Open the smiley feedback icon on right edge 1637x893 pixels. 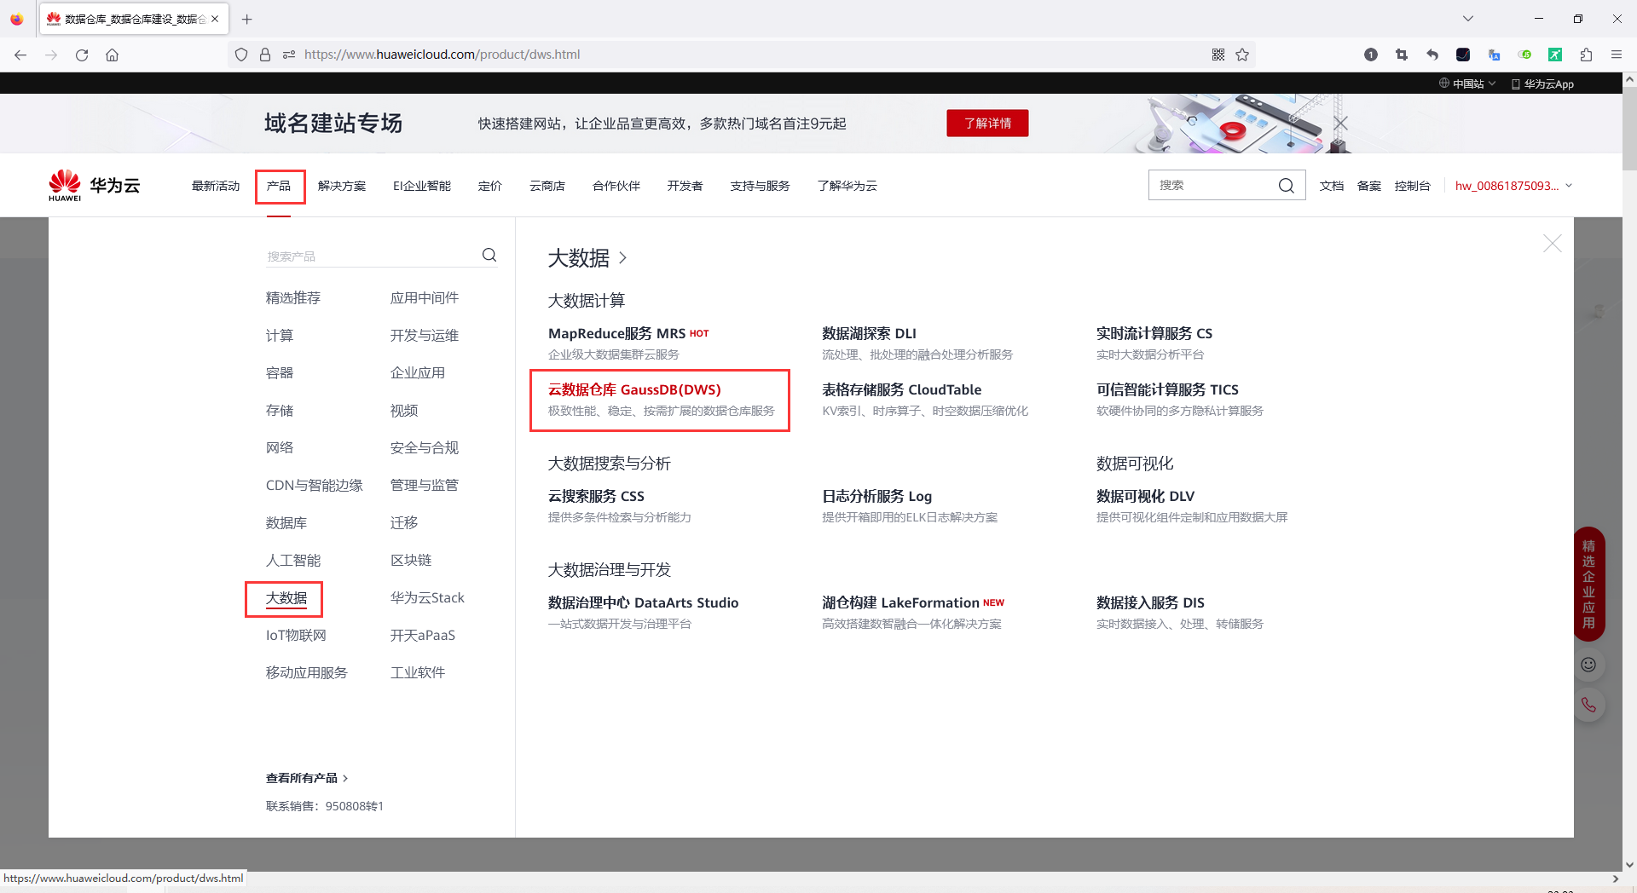[x=1588, y=665]
